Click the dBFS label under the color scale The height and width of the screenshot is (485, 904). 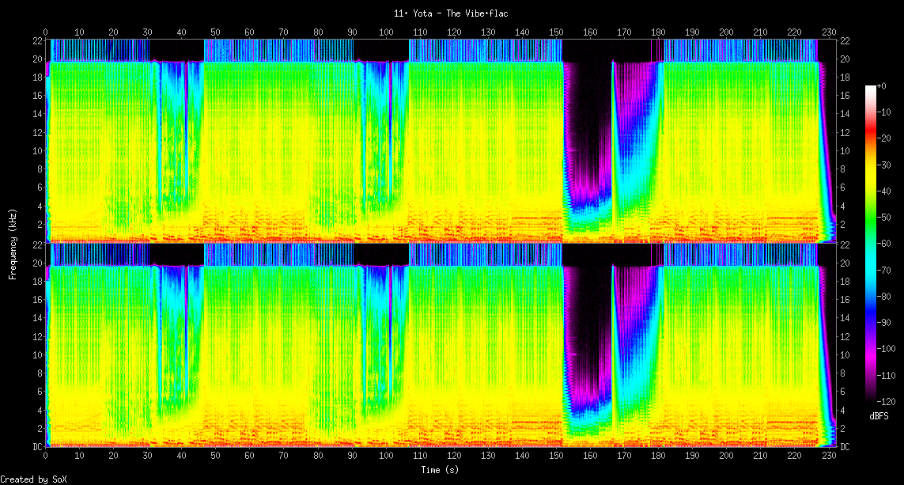point(879,415)
